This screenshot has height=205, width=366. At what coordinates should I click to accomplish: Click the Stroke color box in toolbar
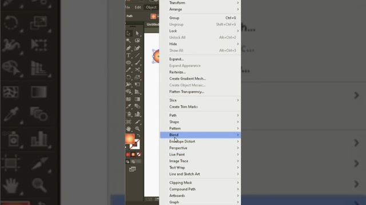pyautogui.click(x=135, y=144)
